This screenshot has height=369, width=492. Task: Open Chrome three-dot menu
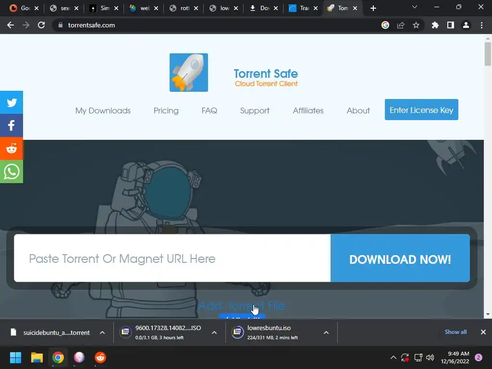(481, 25)
